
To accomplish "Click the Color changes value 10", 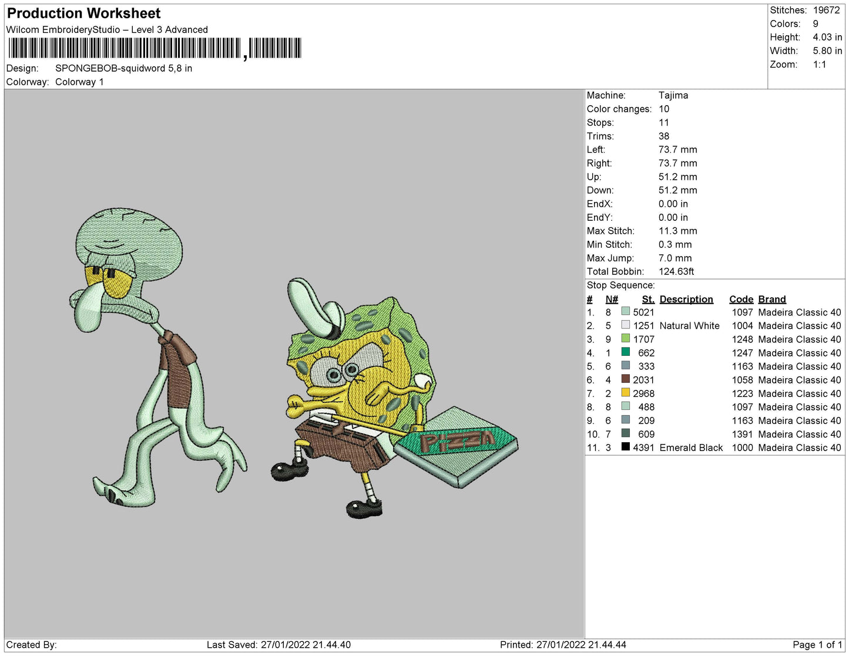I will coord(664,109).
